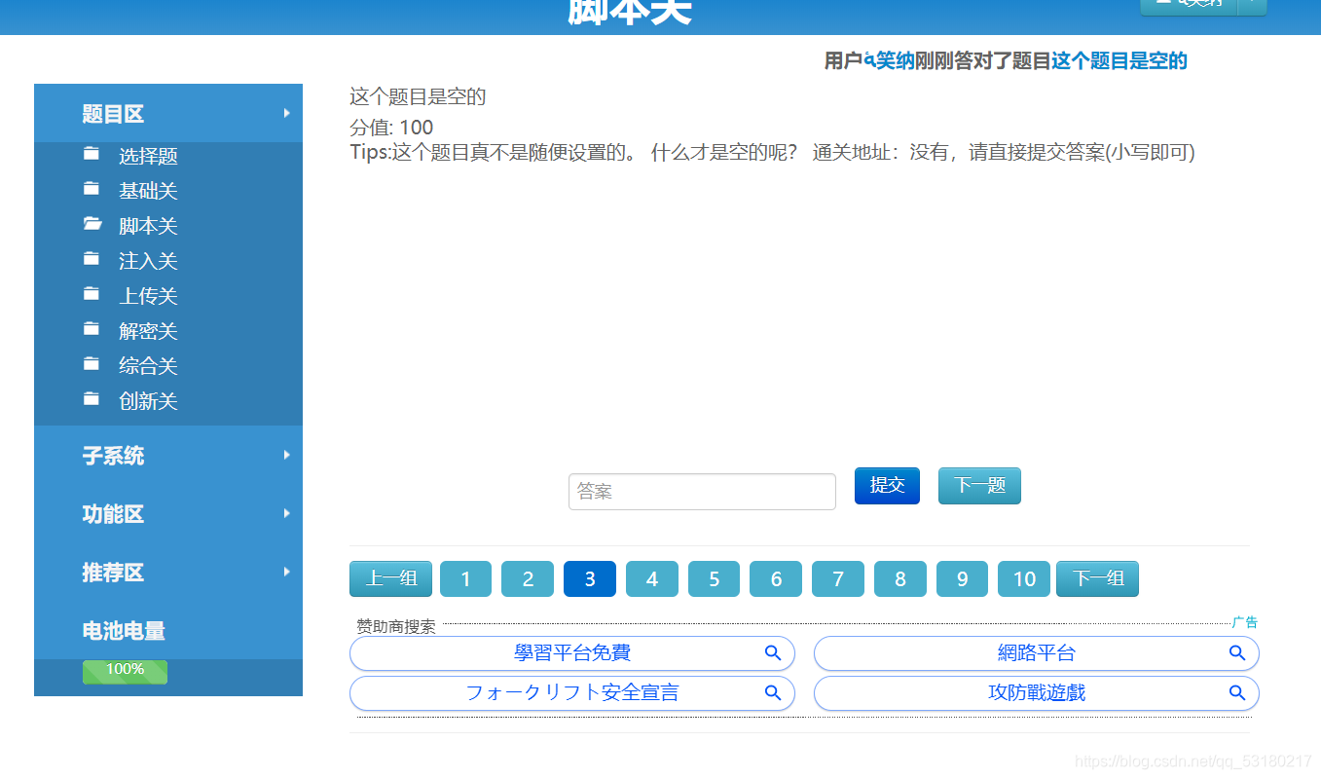Open the 注入关 category

(148, 261)
